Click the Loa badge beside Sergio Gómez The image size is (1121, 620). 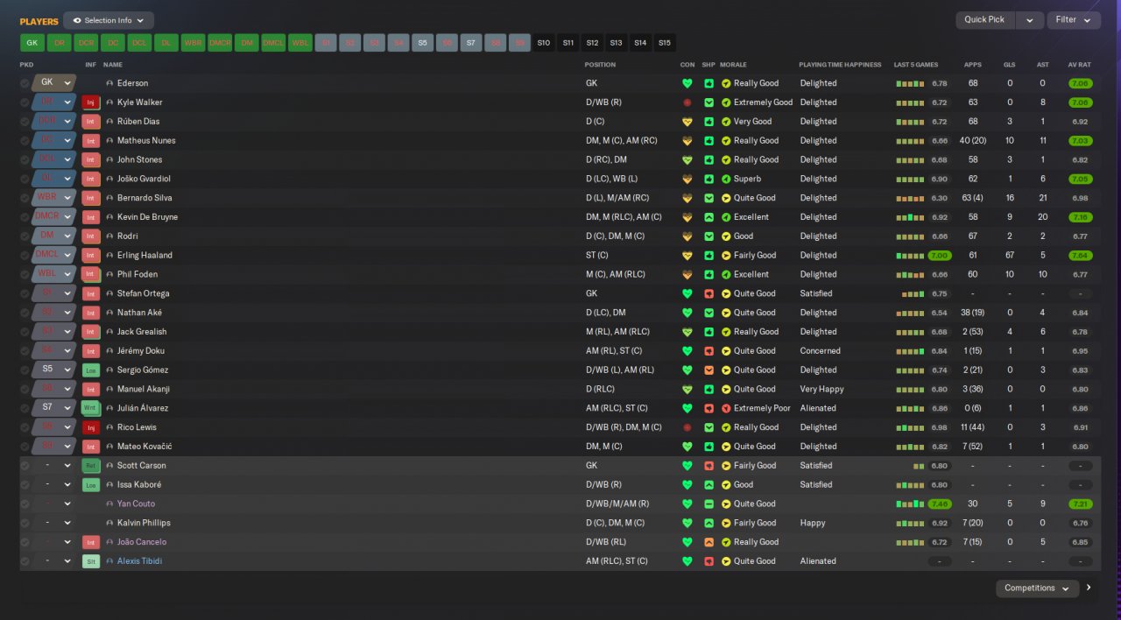point(90,370)
